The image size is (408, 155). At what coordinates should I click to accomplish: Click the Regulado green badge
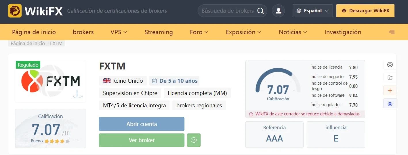(x=28, y=65)
